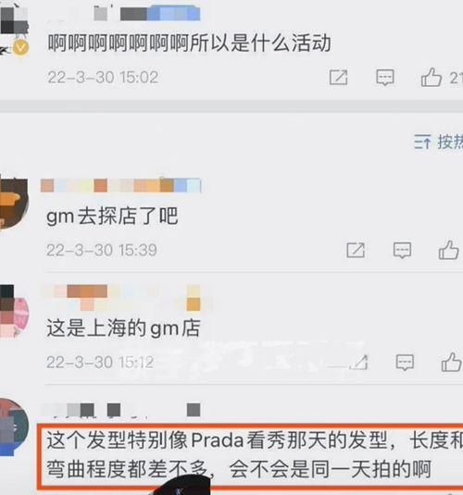463x495 pixels.
Task: Reply to the 所以是什么活动 comment
Action: coord(384,78)
